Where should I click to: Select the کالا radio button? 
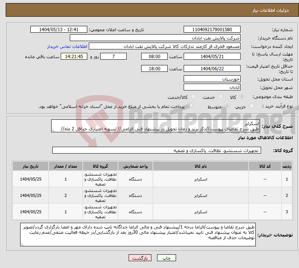click(242, 97)
